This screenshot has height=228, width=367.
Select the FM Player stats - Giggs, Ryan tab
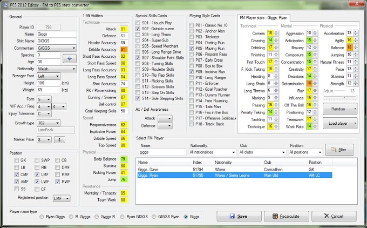point(263,18)
